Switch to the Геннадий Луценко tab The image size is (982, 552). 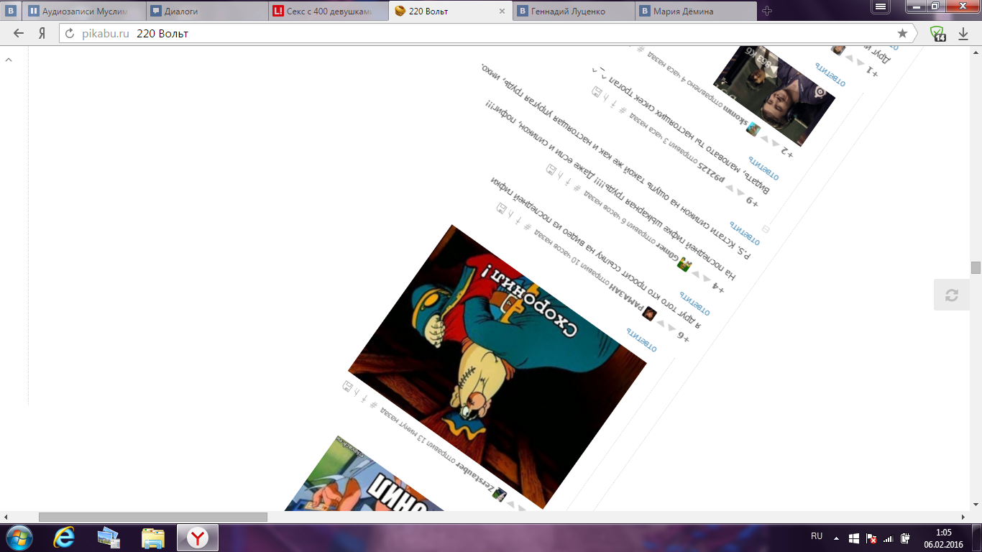coord(574,11)
